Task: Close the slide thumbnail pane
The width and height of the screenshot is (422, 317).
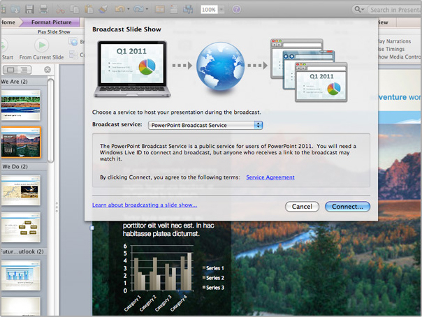Action: click(47, 70)
